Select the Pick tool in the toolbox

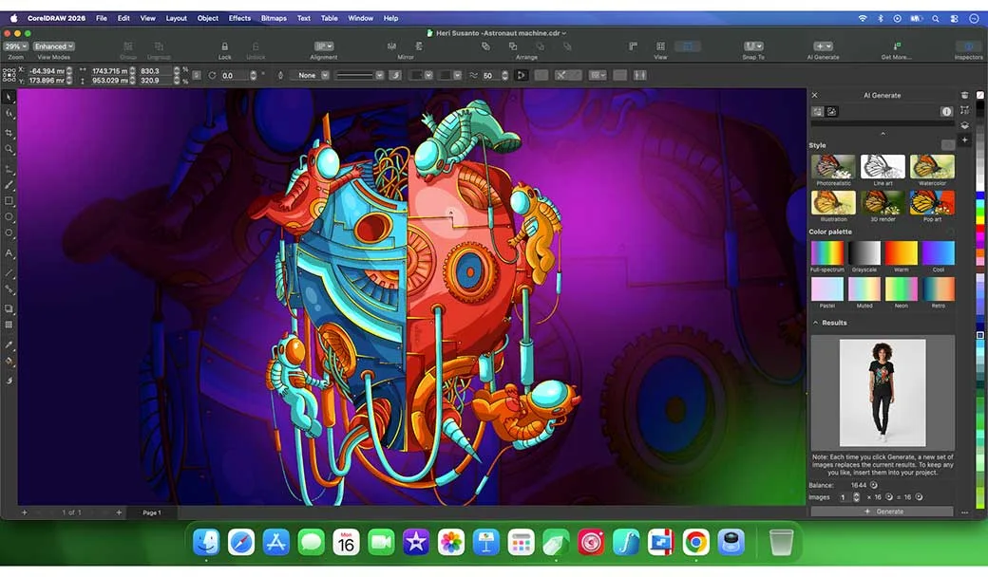[x=9, y=97]
